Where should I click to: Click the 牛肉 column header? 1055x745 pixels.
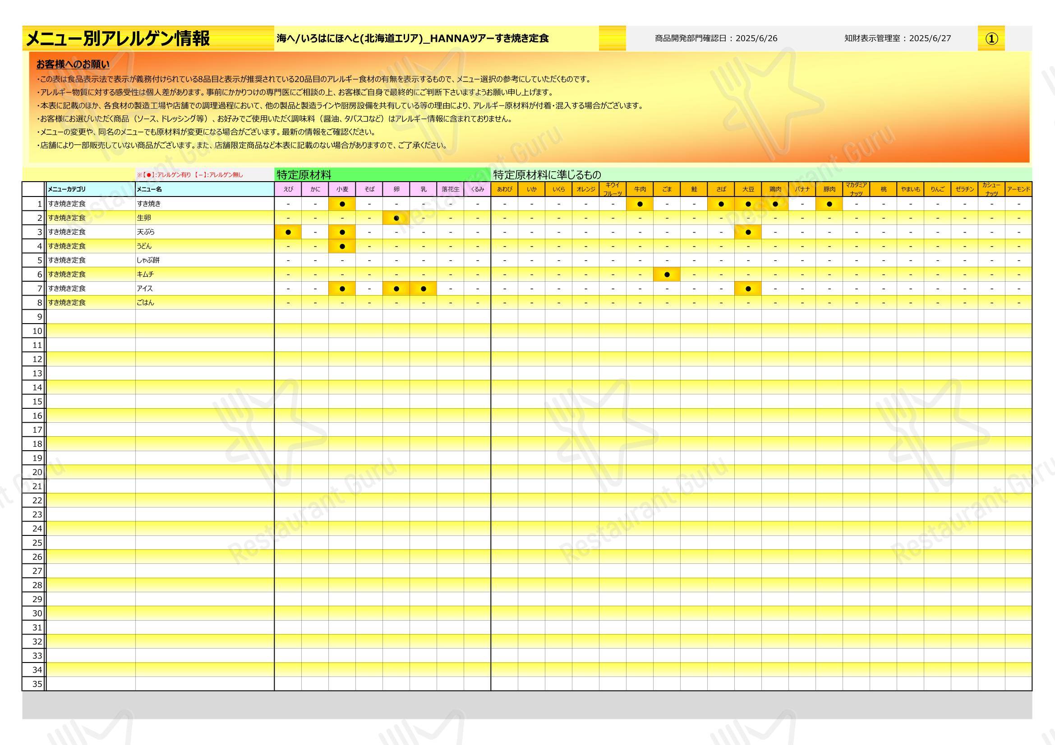click(x=640, y=189)
